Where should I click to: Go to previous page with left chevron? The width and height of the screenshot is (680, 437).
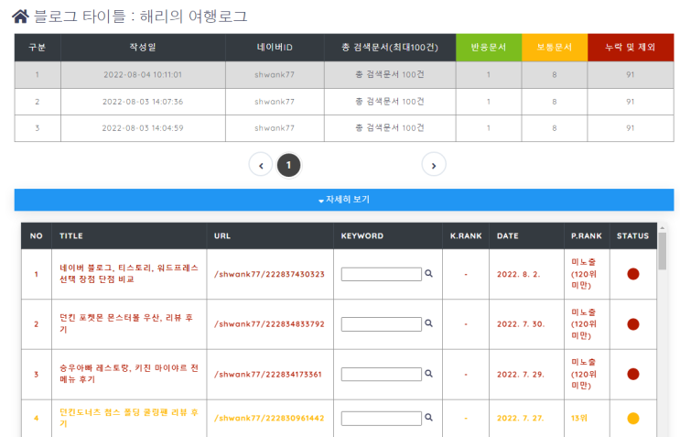[x=261, y=165]
